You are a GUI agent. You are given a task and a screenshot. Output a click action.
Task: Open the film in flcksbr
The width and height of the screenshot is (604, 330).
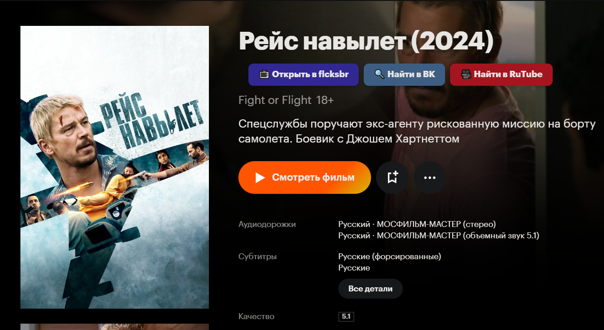point(303,74)
